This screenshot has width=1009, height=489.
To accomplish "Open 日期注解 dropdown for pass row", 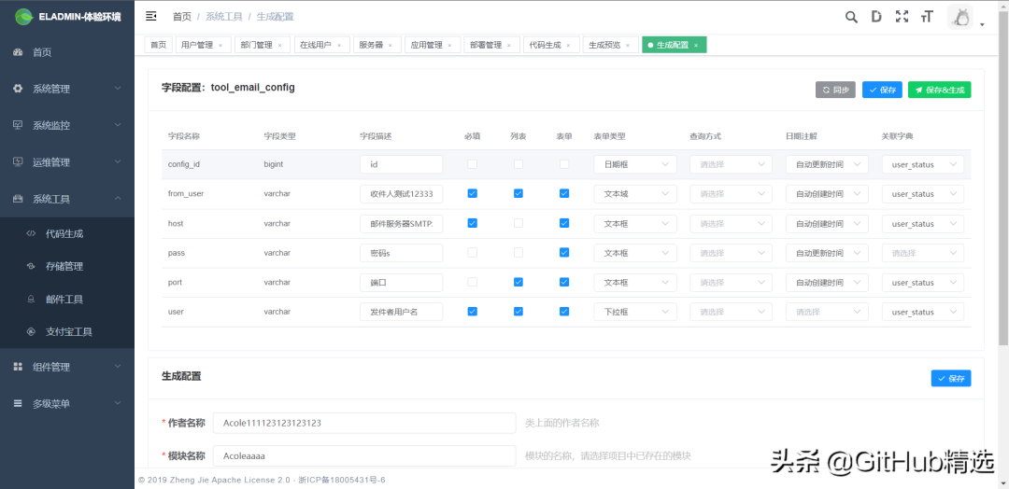I will click(x=827, y=253).
